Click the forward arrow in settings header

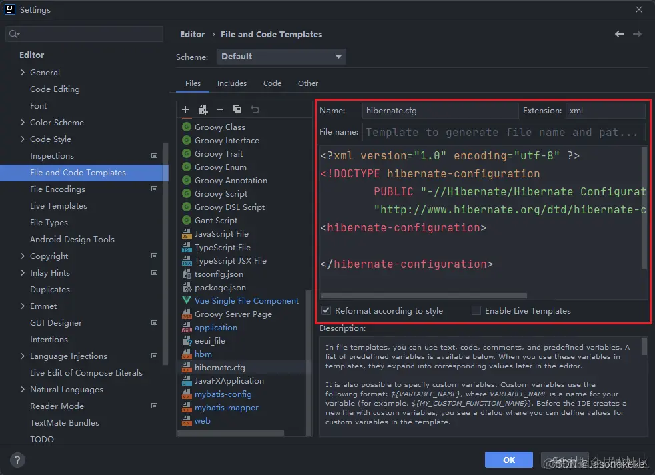click(x=637, y=34)
